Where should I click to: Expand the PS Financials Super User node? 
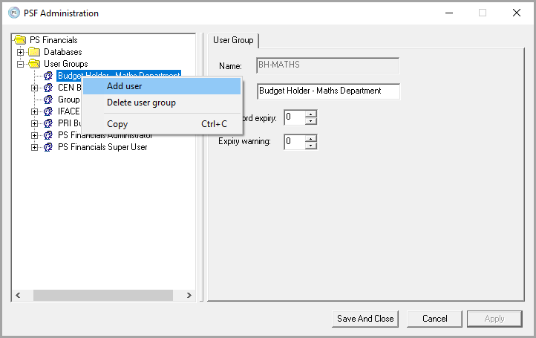pyautogui.click(x=34, y=147)
